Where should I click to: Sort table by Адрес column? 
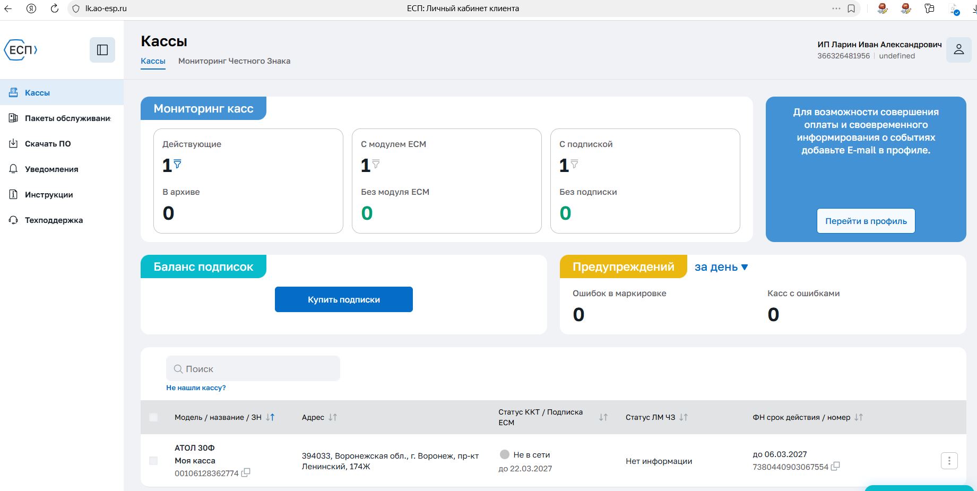click(333, 417)
